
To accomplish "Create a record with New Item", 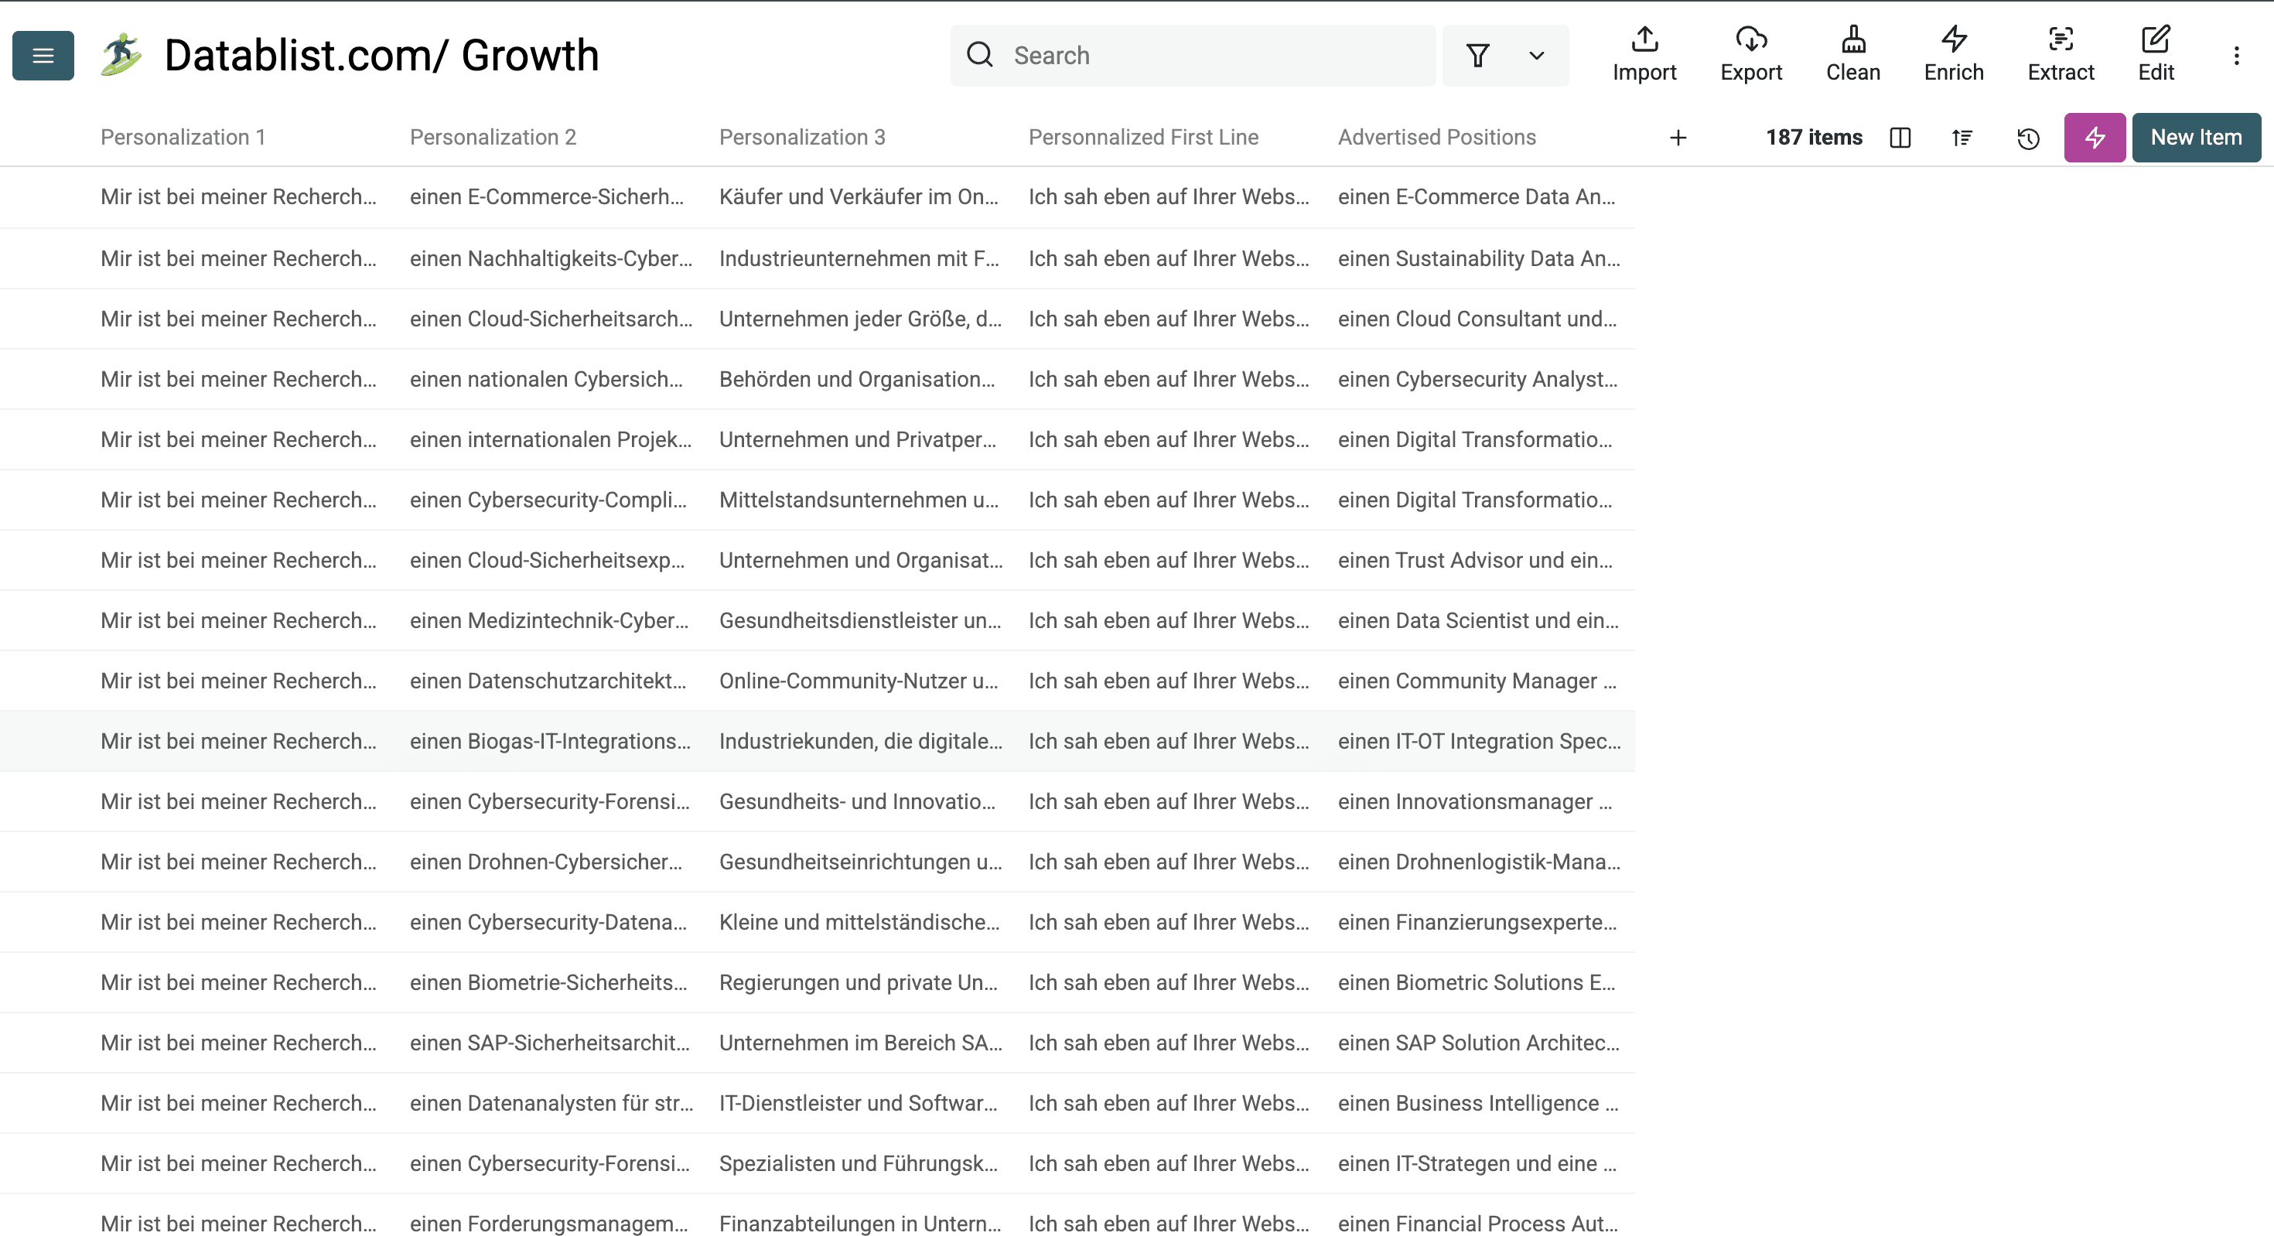I will tap(2195, 138).
